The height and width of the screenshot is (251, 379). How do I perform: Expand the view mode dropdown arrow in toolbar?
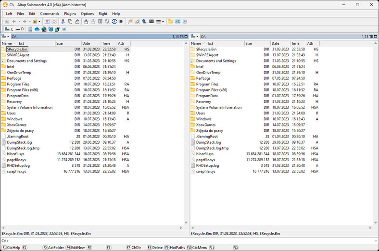click(164, 22)
